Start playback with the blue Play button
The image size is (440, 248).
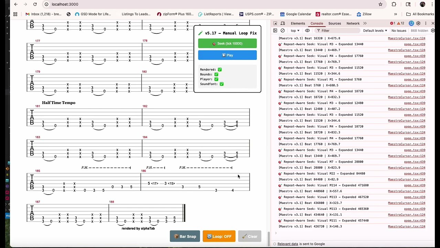[227, 55]
